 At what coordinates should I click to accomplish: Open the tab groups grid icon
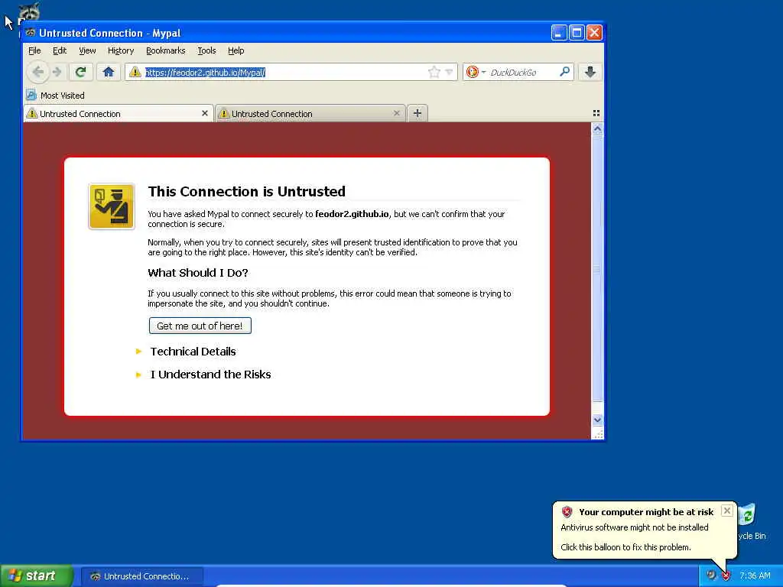coord(596,113)
